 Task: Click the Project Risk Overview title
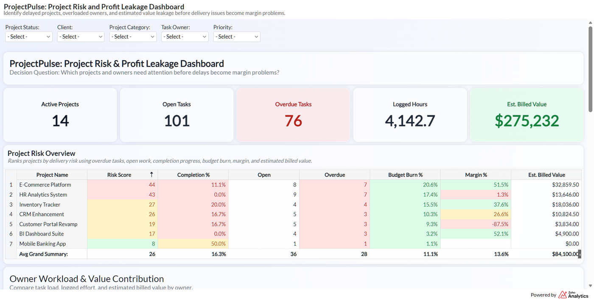tap(42, 153)
